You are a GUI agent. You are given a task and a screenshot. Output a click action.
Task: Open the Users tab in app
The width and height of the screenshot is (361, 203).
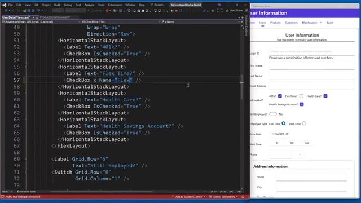pos(262,23)
